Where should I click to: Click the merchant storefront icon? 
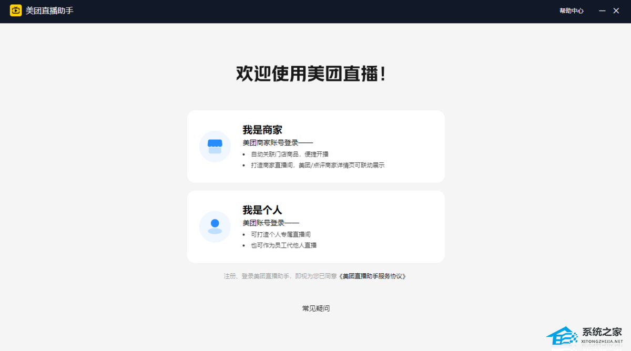(x=215, y=147)
